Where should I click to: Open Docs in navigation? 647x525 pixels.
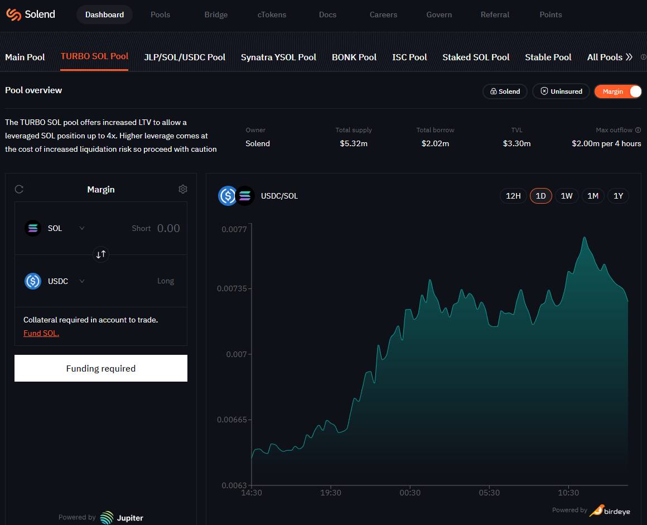pos(327,15)
